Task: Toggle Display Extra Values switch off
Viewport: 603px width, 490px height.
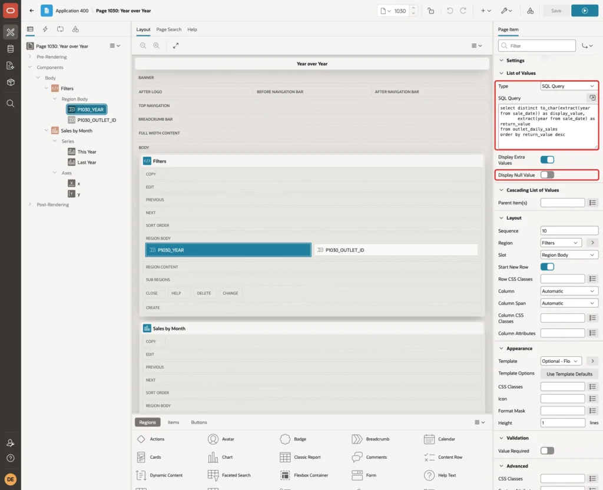Action: pyautogui.click(x=547, y=160)
